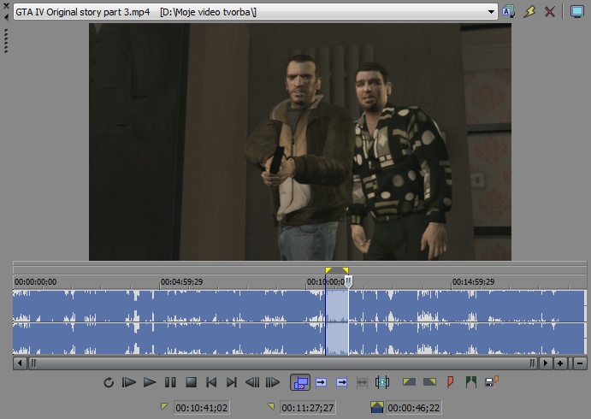Click the loop region start yellow marker
The width and height of the screenshot is (591, 419).
coord(328,270)
